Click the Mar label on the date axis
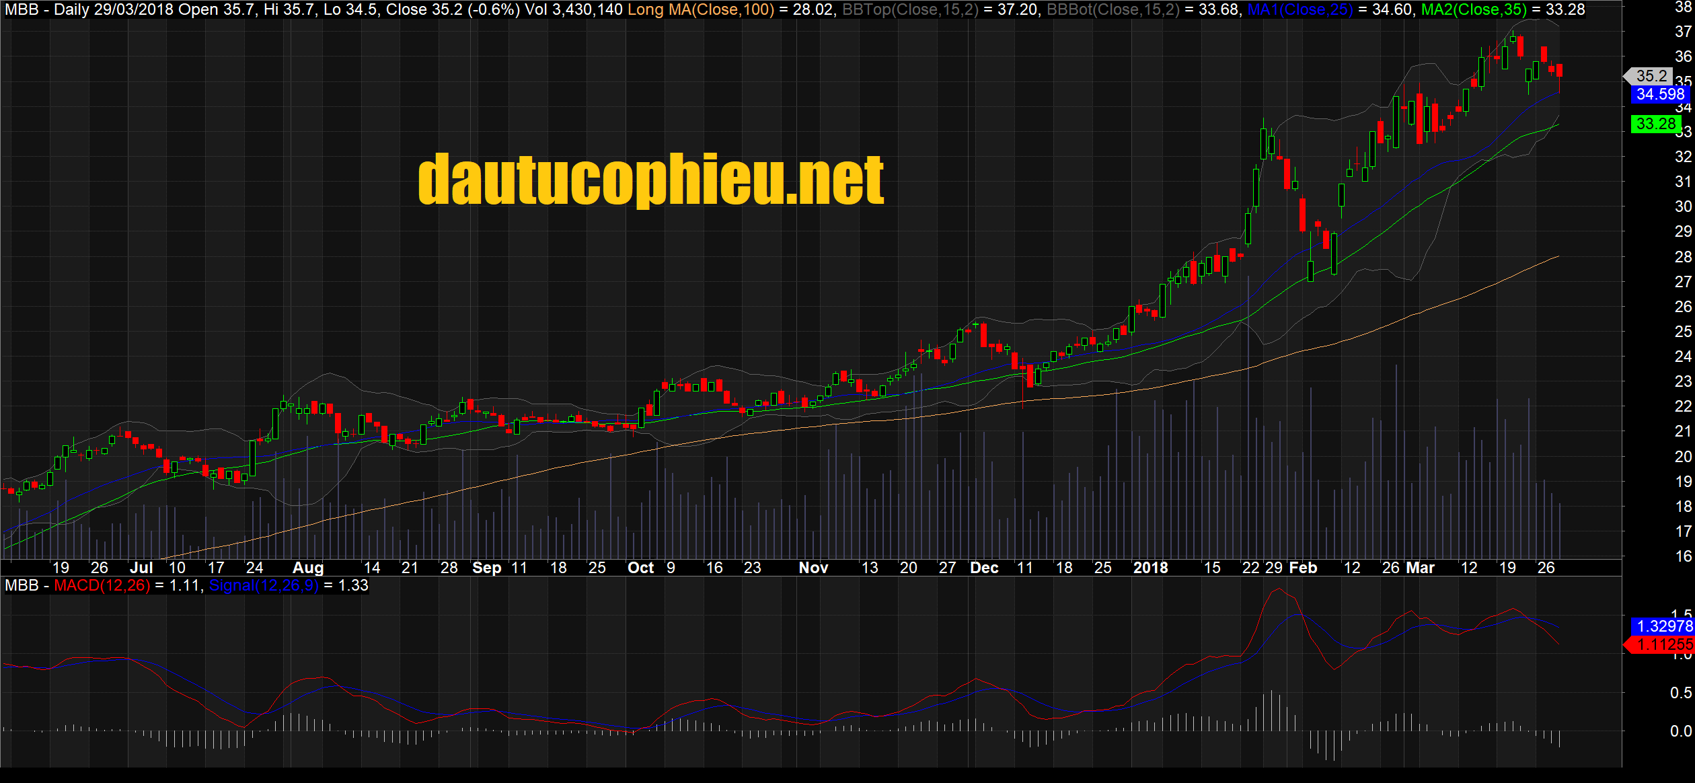 (x=1420, y=568)
